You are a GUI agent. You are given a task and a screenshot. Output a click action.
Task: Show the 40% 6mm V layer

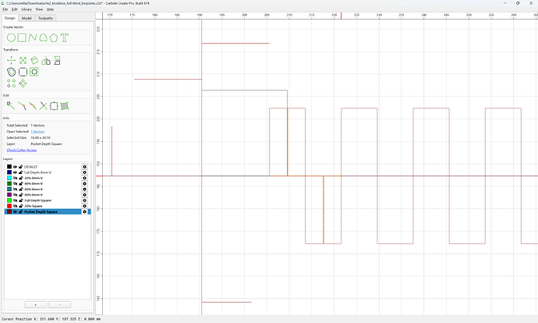point(15,183)
